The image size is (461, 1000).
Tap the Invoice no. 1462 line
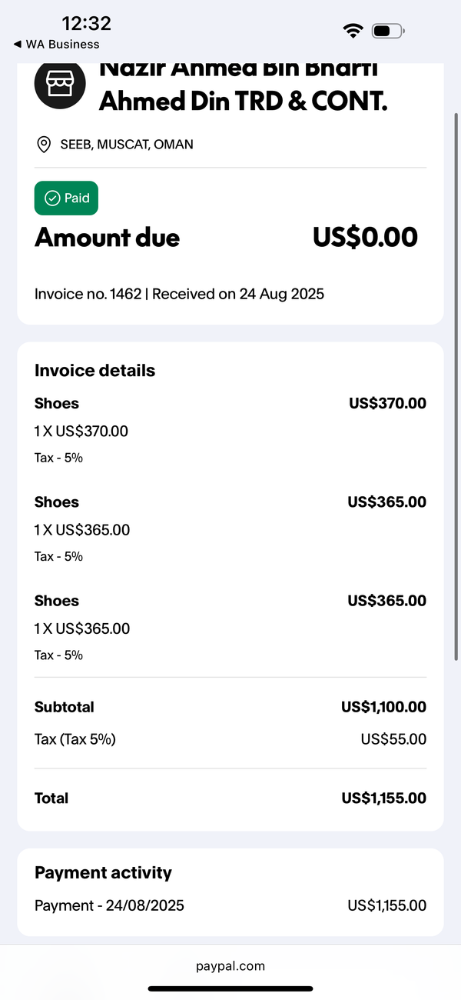(x=180, y=294)
